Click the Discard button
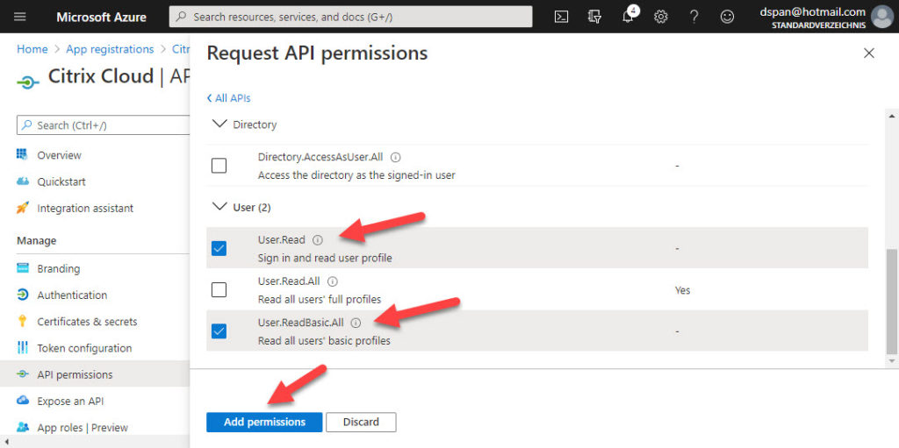The image size is (899, 448). tap(361, 423)
